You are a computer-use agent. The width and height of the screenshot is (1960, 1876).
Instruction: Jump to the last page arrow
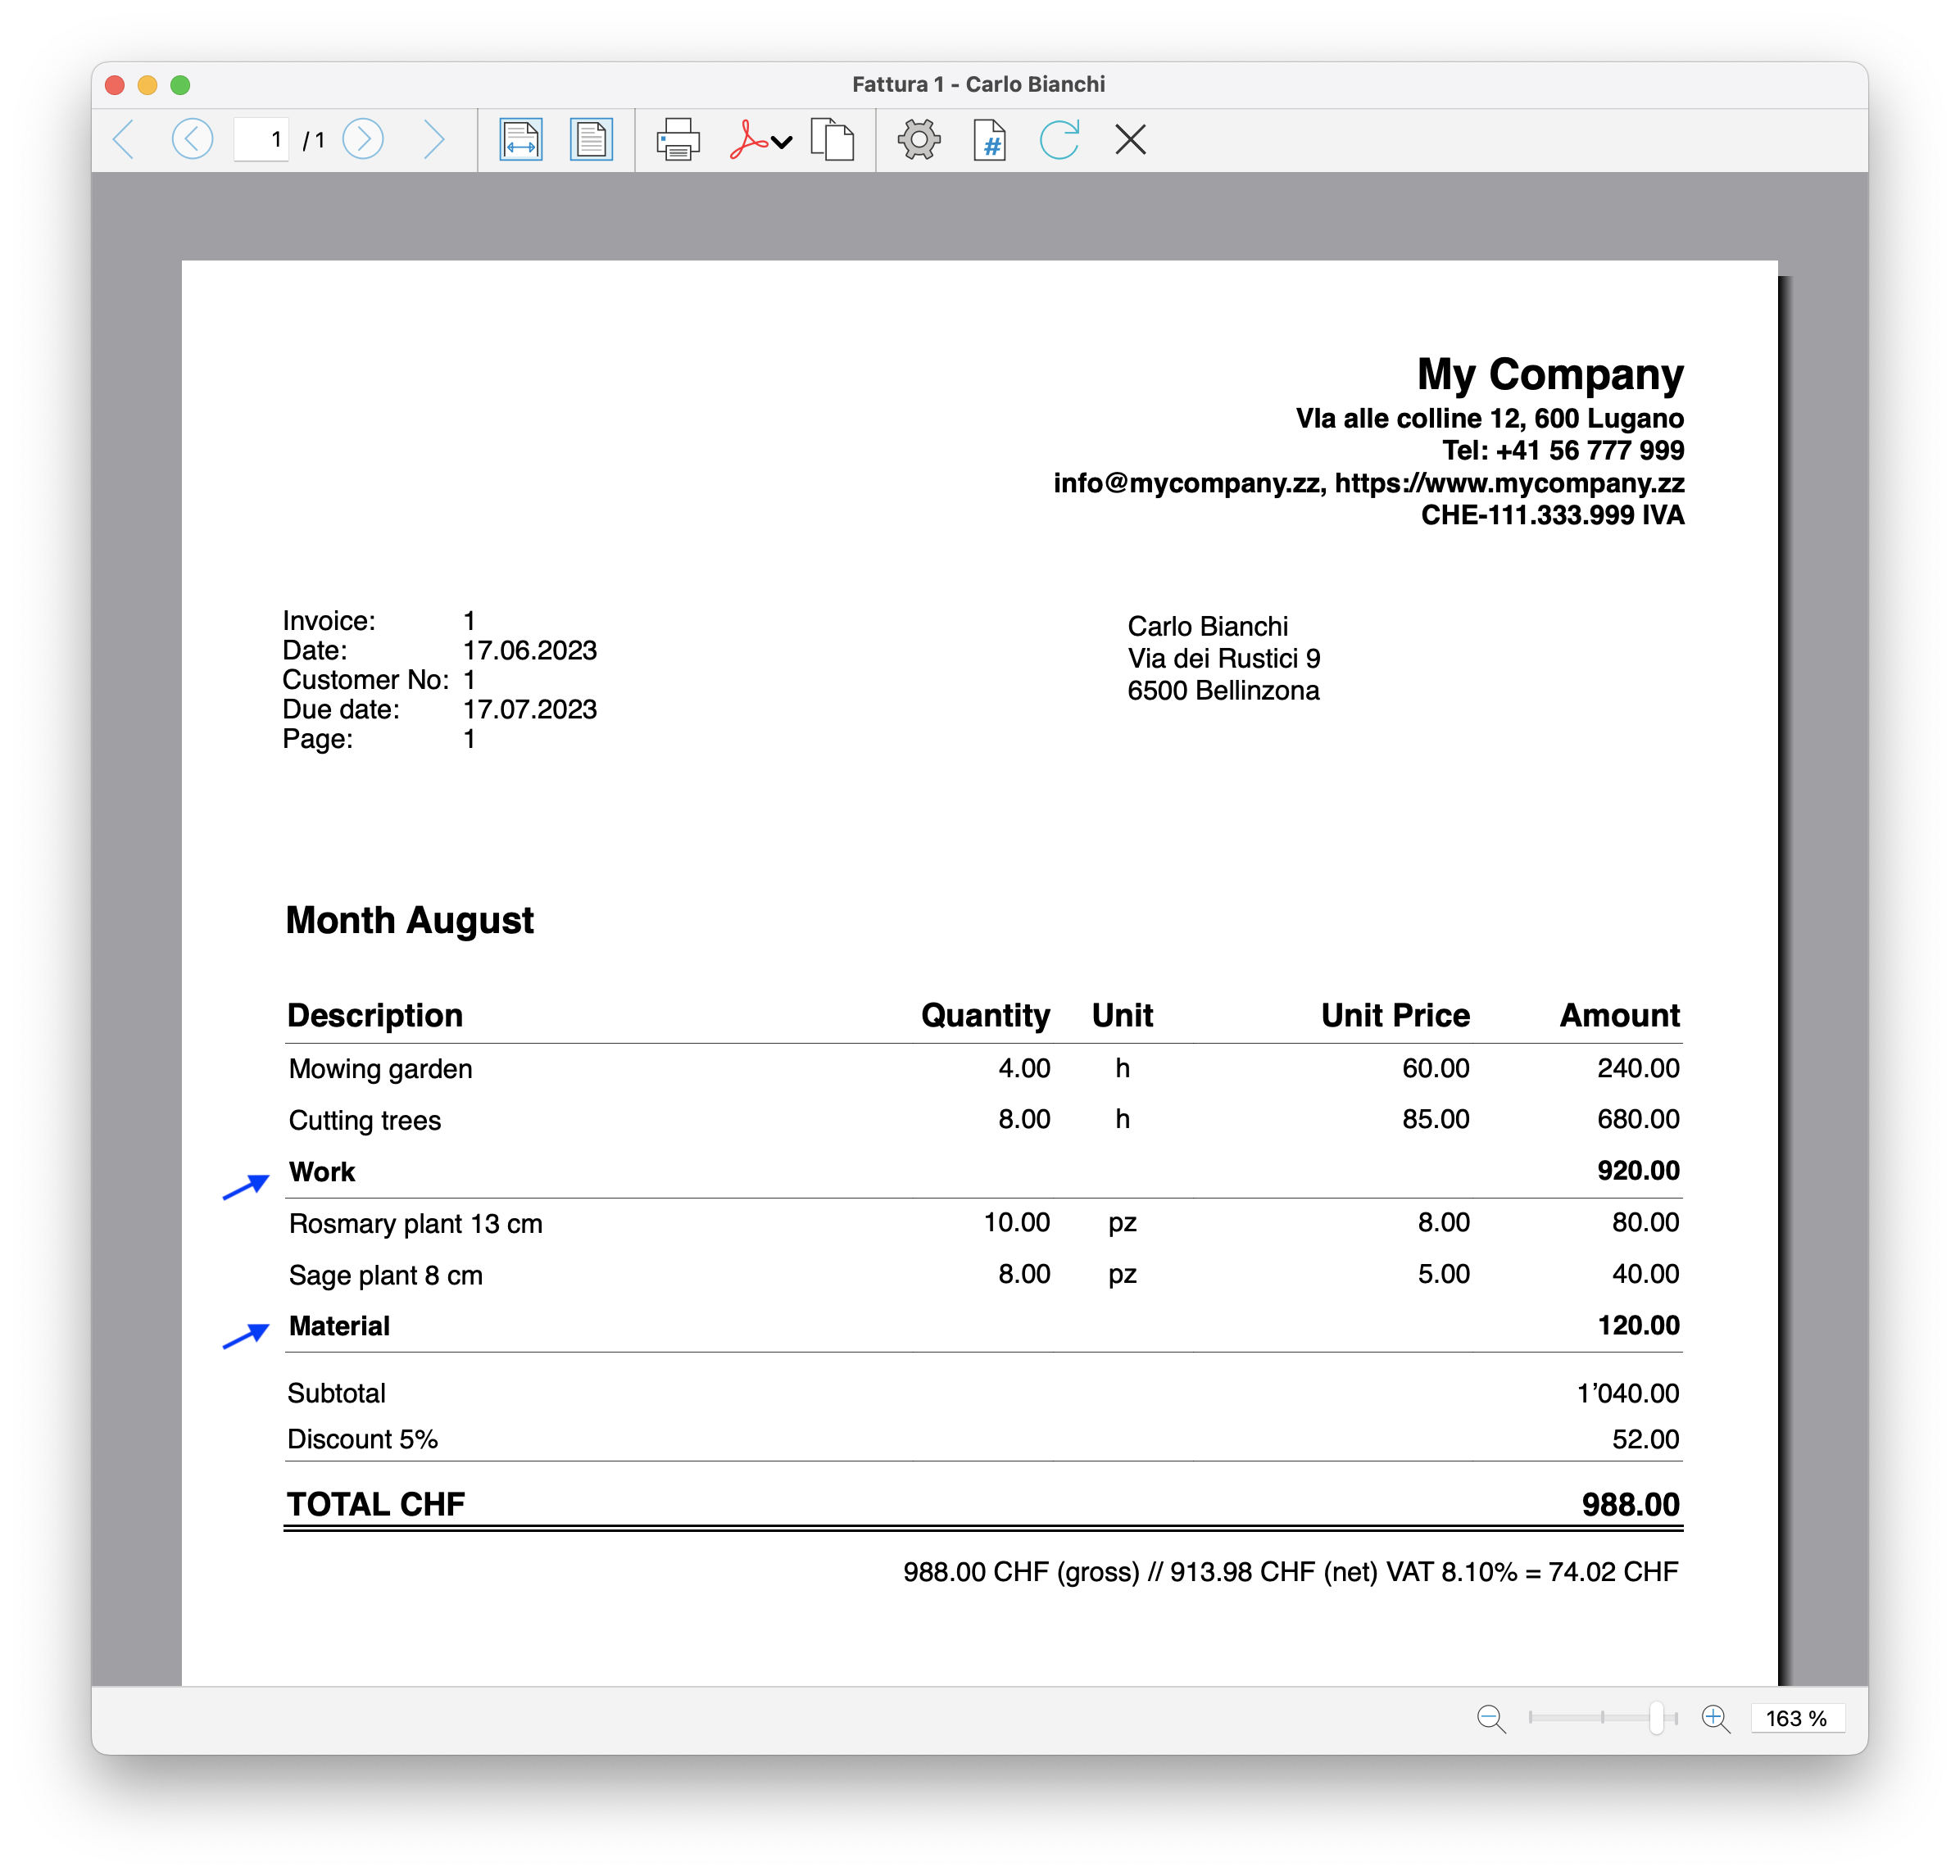coord(433,140)
